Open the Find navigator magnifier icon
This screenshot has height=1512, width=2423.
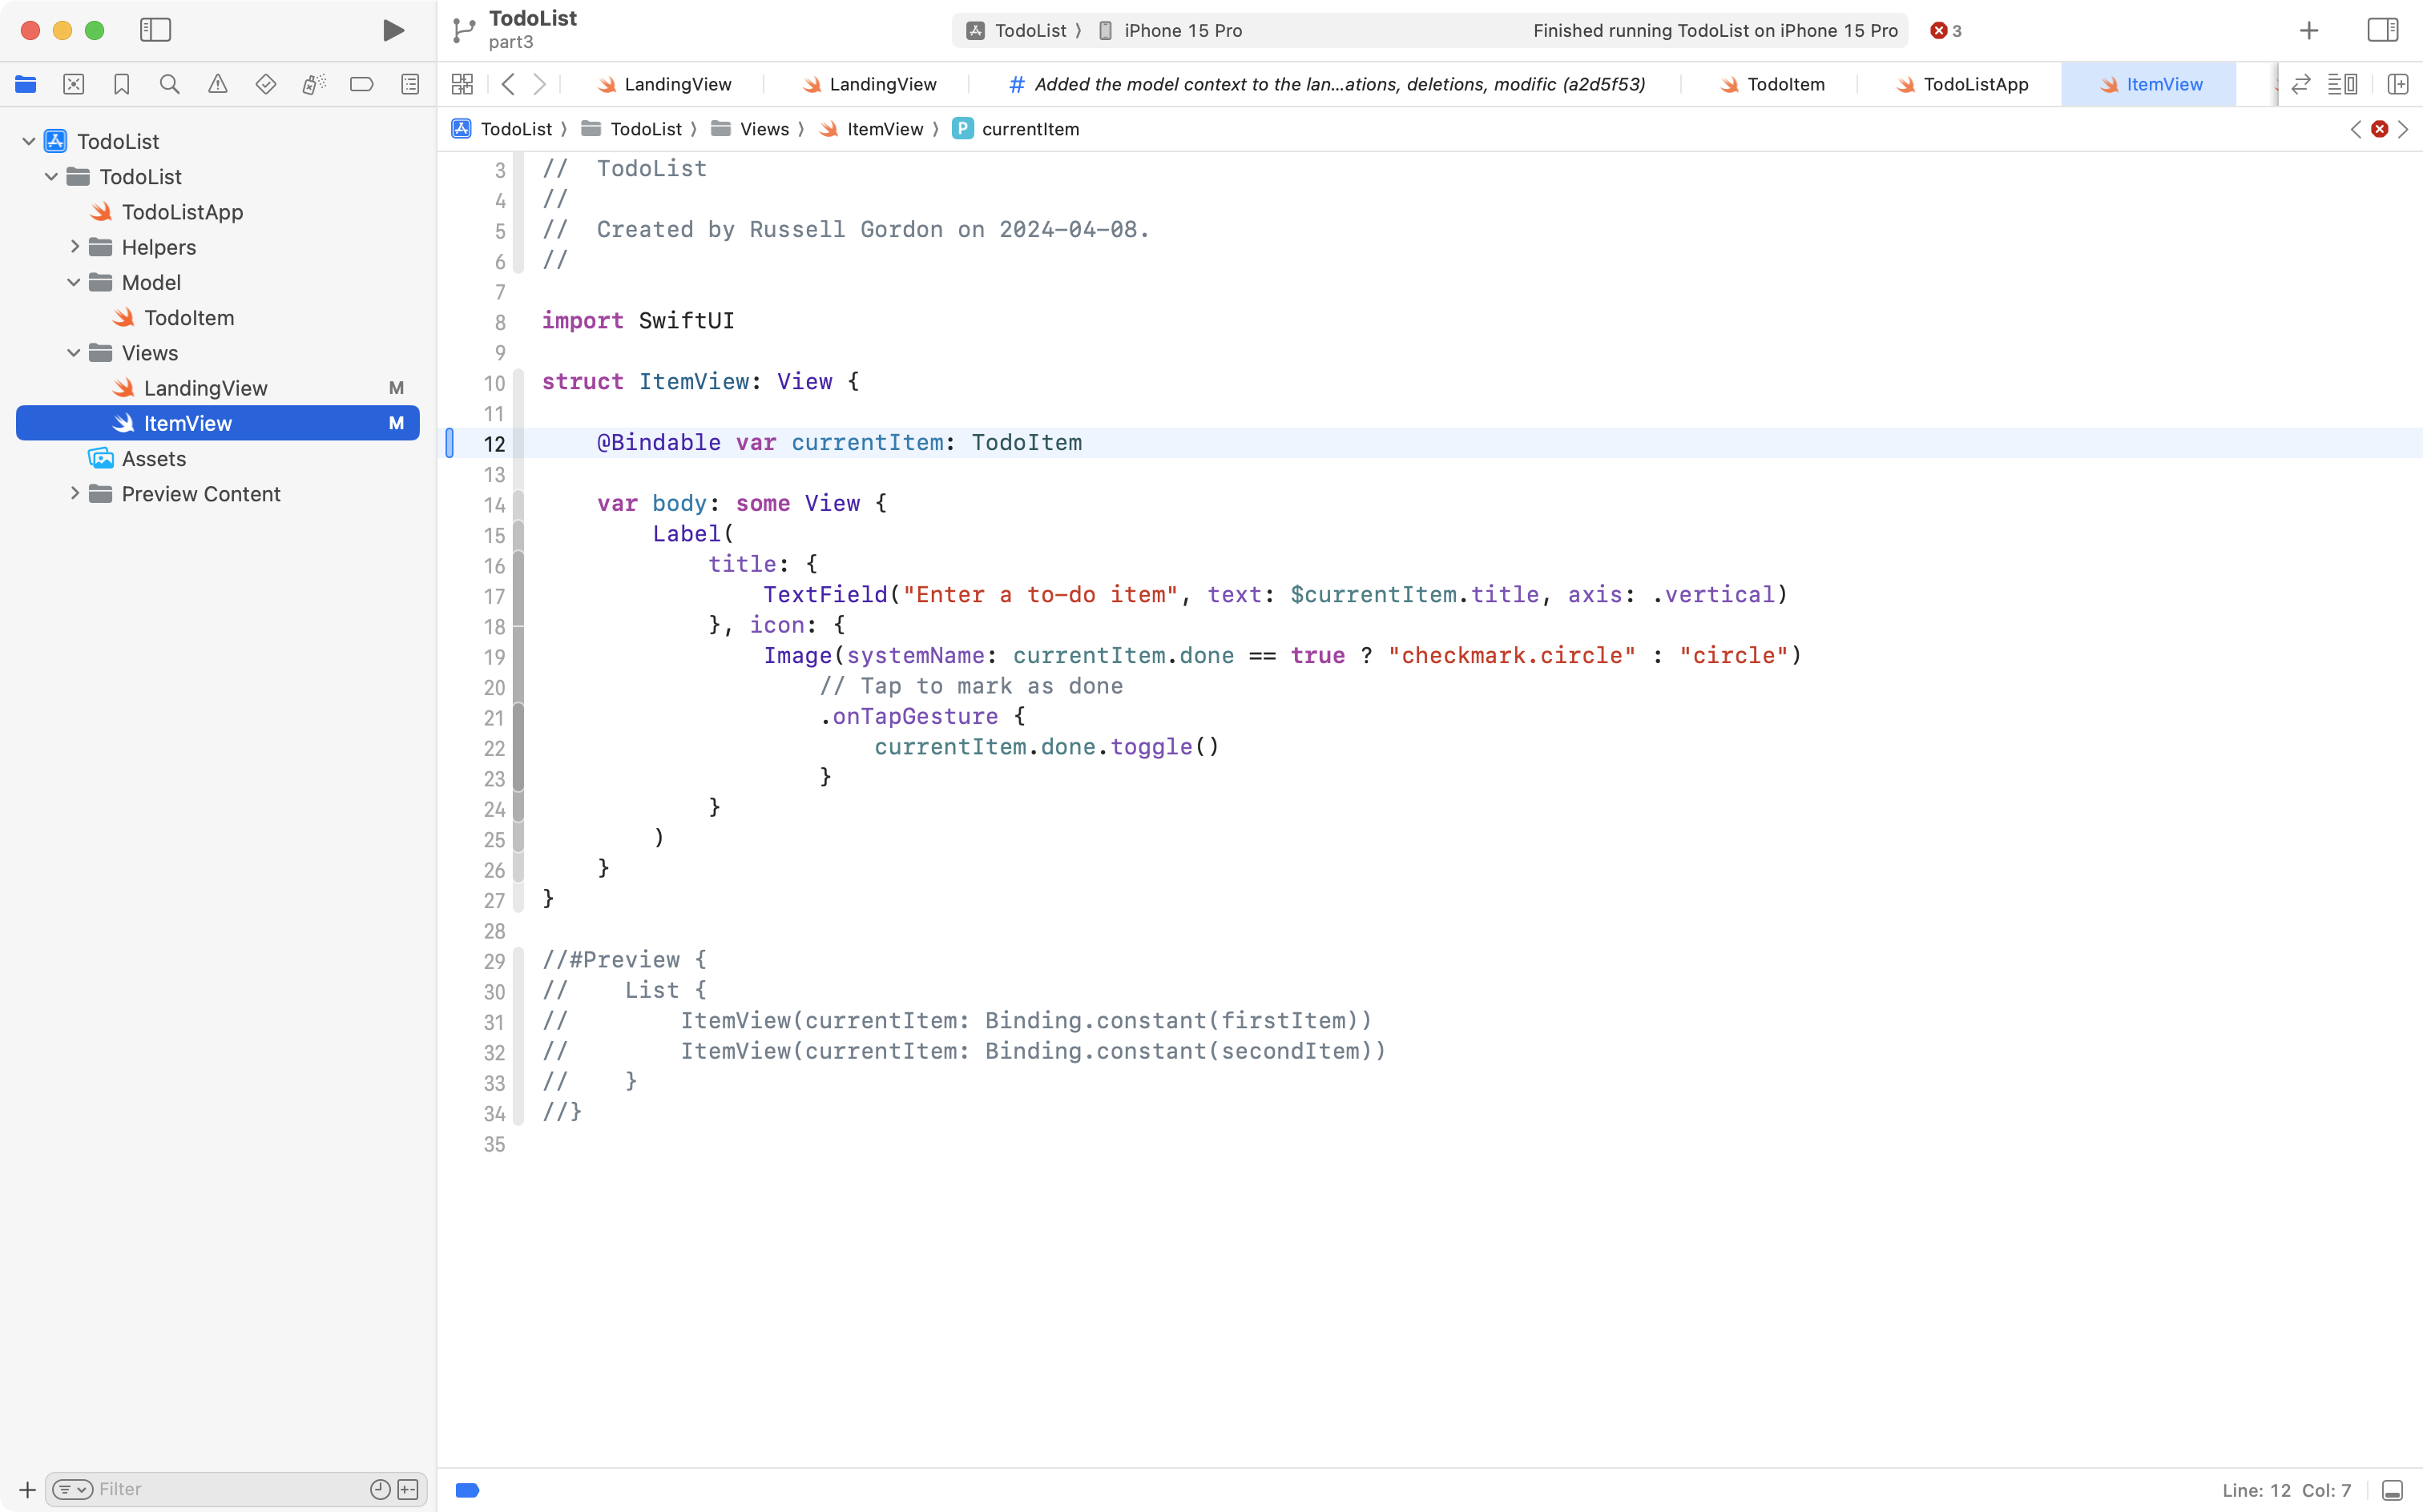[169, 84]
